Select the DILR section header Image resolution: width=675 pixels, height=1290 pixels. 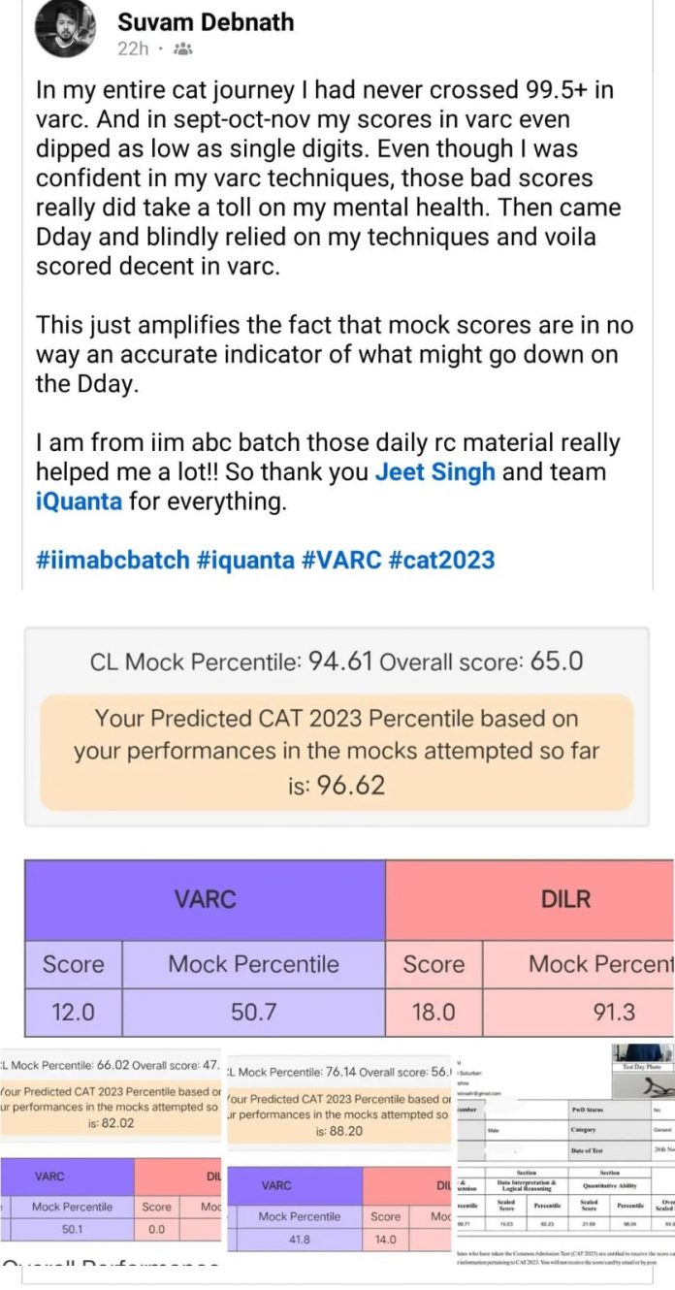click(x=565, y=898)
